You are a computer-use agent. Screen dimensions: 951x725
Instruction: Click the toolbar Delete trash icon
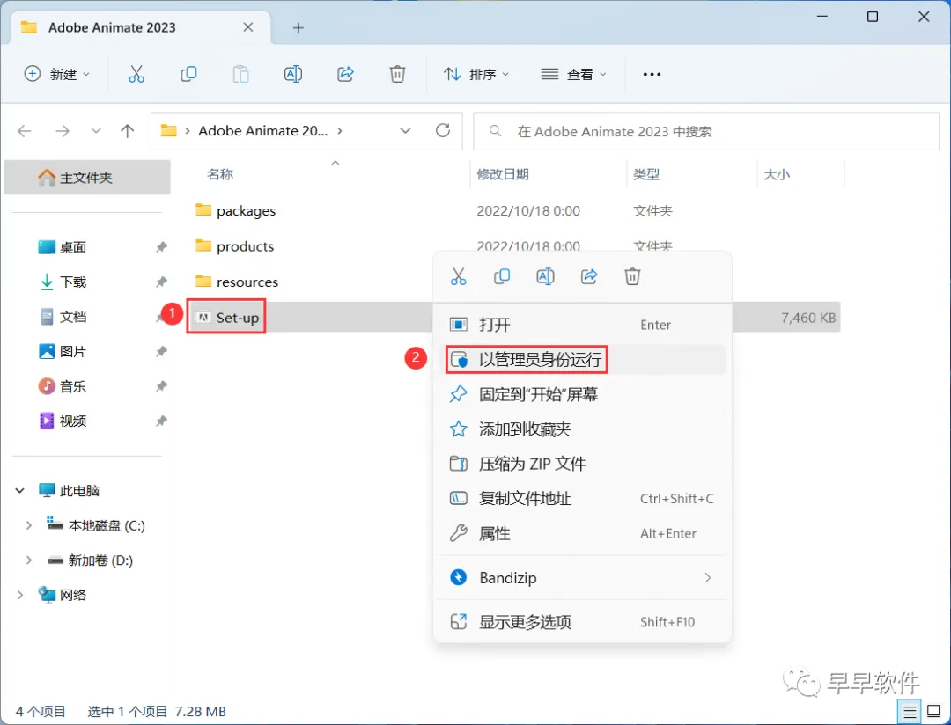[397, 74]
